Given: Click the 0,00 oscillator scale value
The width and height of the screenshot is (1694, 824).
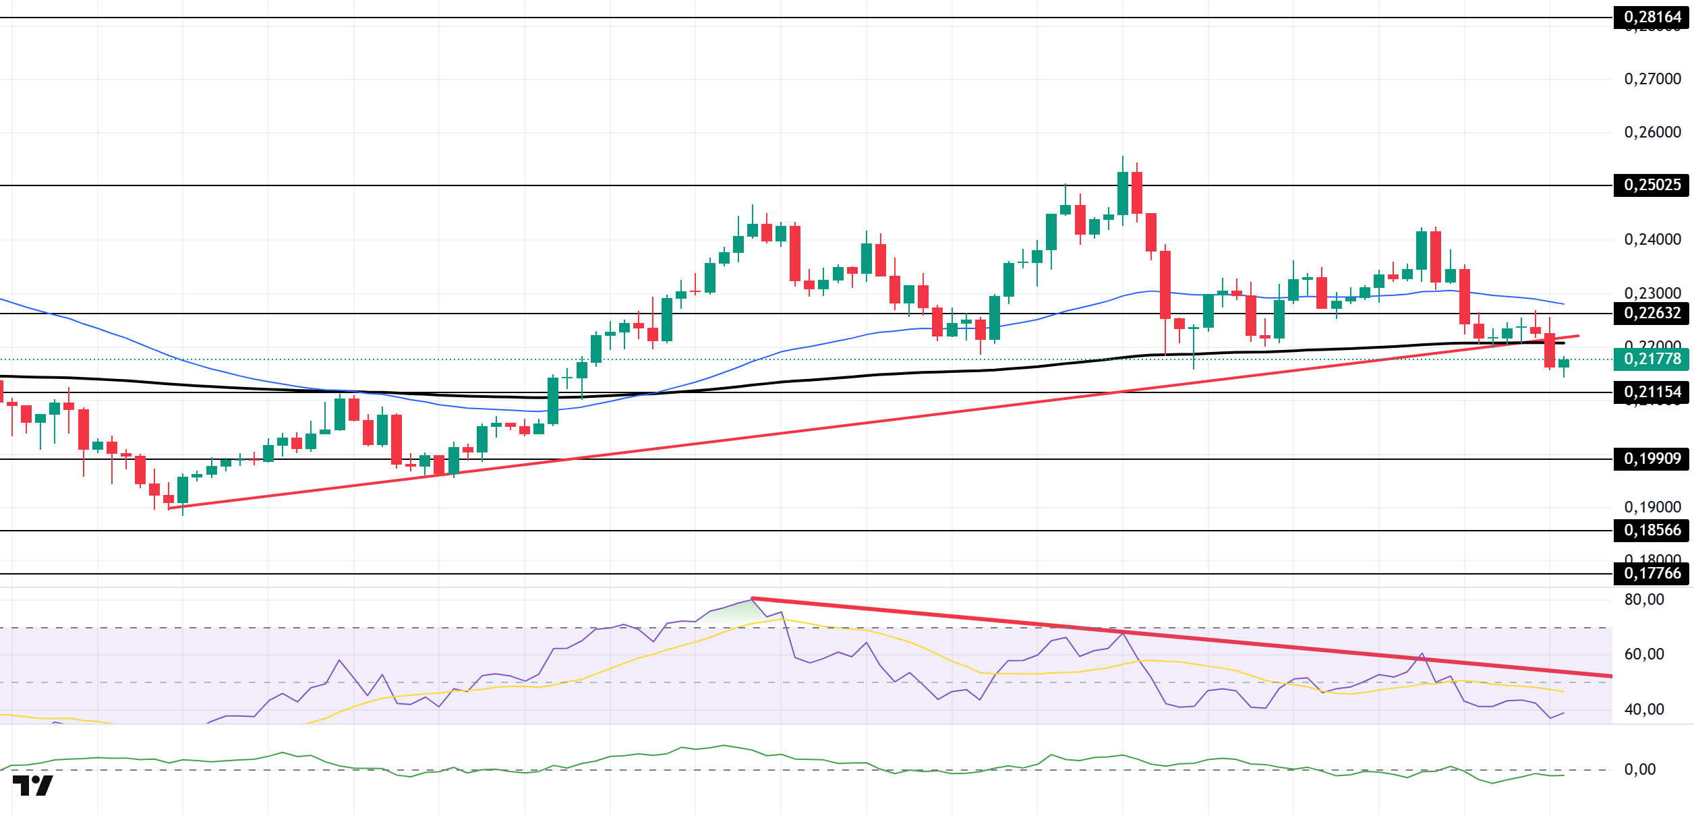Looking at the screenshot, I should 1640,769.
